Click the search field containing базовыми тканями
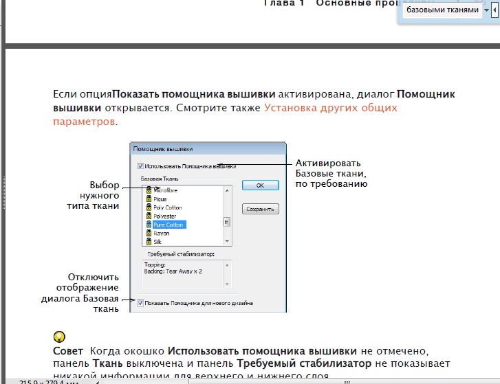Viewport: 500px width, 384px height. tap(442, 10)
